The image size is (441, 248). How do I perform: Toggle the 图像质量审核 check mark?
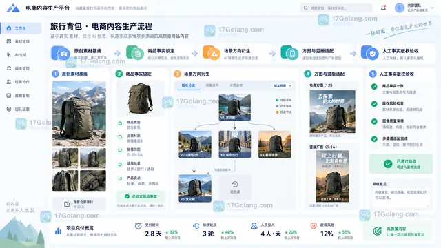click(x=374, y=121)
